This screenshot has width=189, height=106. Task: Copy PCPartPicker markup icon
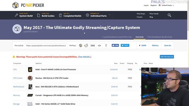coord(81,46)
